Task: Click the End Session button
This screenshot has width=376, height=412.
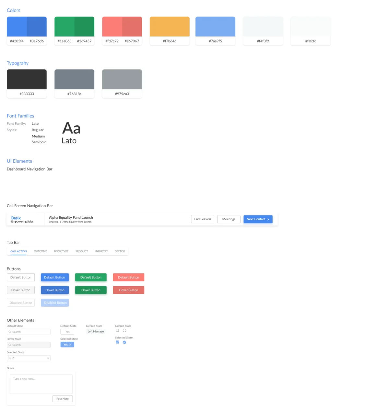Action: (203, 219)
